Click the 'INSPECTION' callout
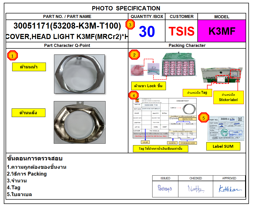This screenshot has height=208, width=254. click(x=188, y=119)
